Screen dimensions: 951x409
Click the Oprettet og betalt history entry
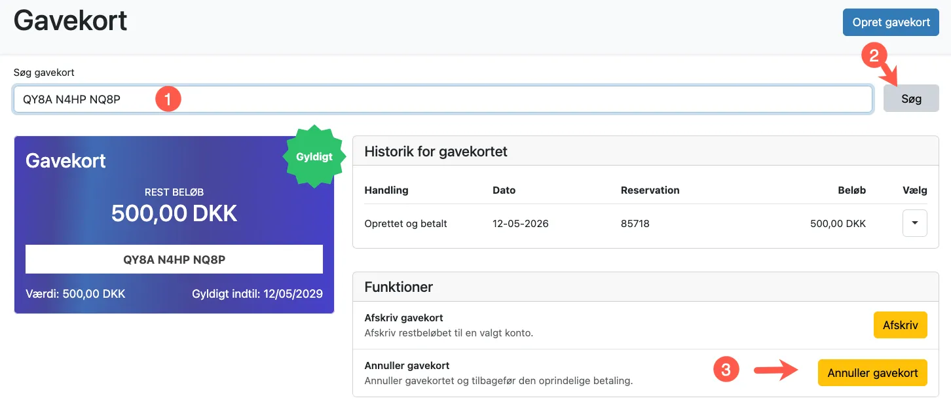pyautogui.click(x=405, y=224)
